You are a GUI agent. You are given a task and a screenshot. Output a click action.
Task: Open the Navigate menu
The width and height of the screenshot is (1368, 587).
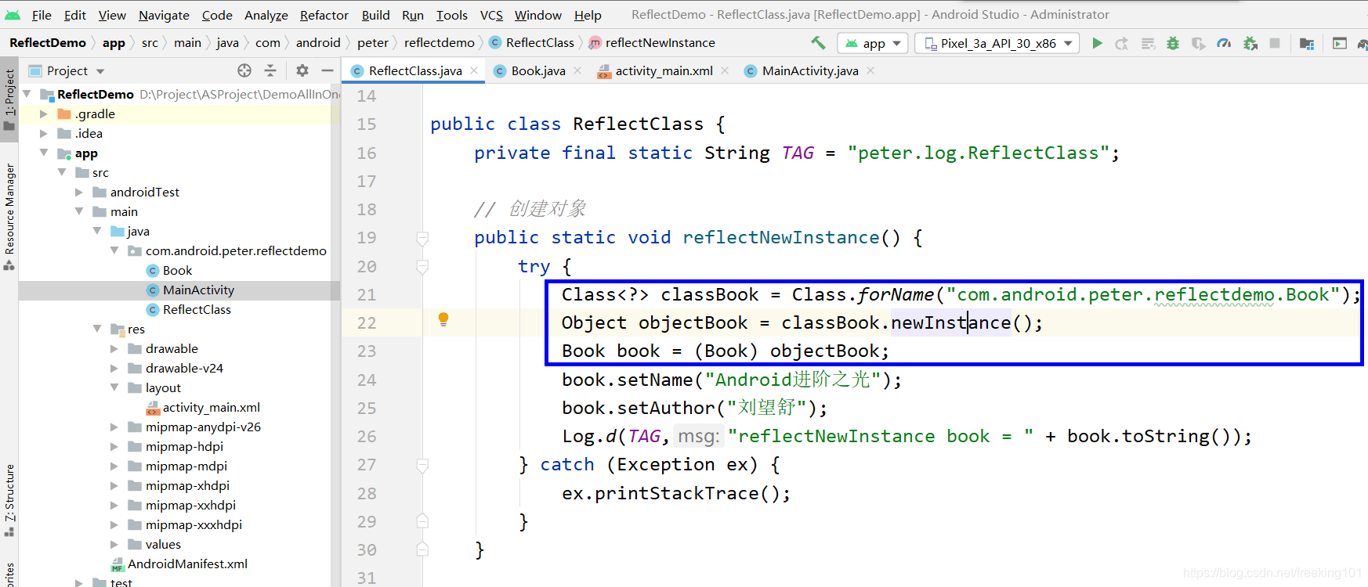tap(164, 15)
